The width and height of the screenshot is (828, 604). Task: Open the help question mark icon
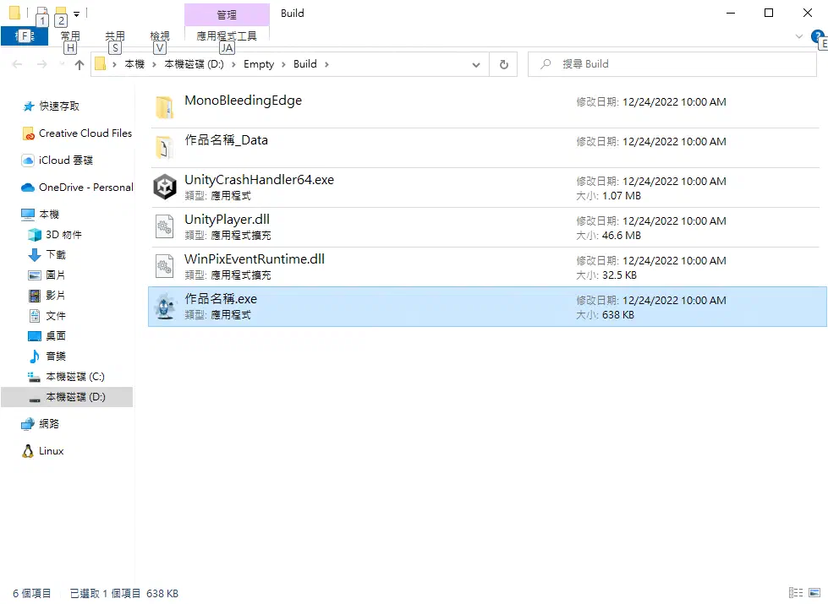[x=818, y=36]
